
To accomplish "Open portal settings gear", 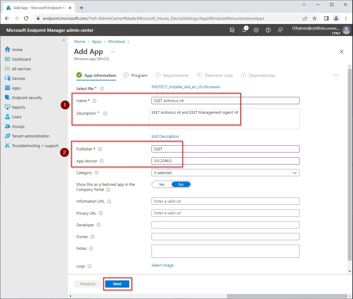I will click(x=256, y=30).
